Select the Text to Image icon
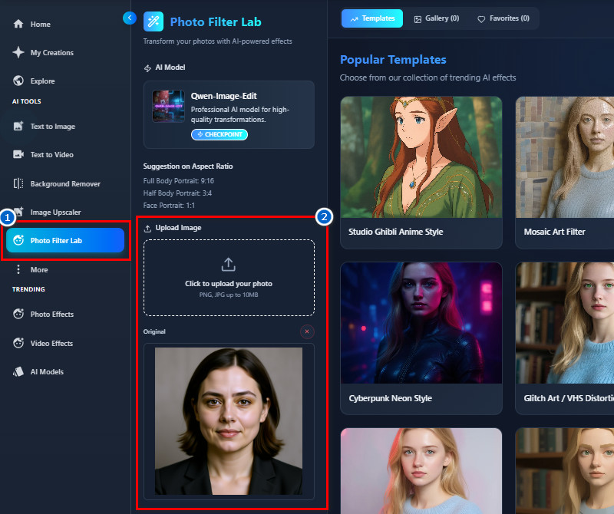This screenshot has width=614, height=514. pyautogui.click(x=18, y=127)
